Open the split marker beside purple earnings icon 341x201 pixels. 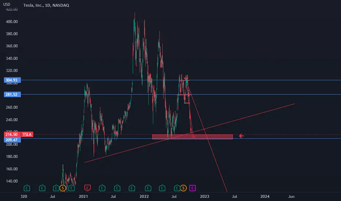tap(183, 188)
